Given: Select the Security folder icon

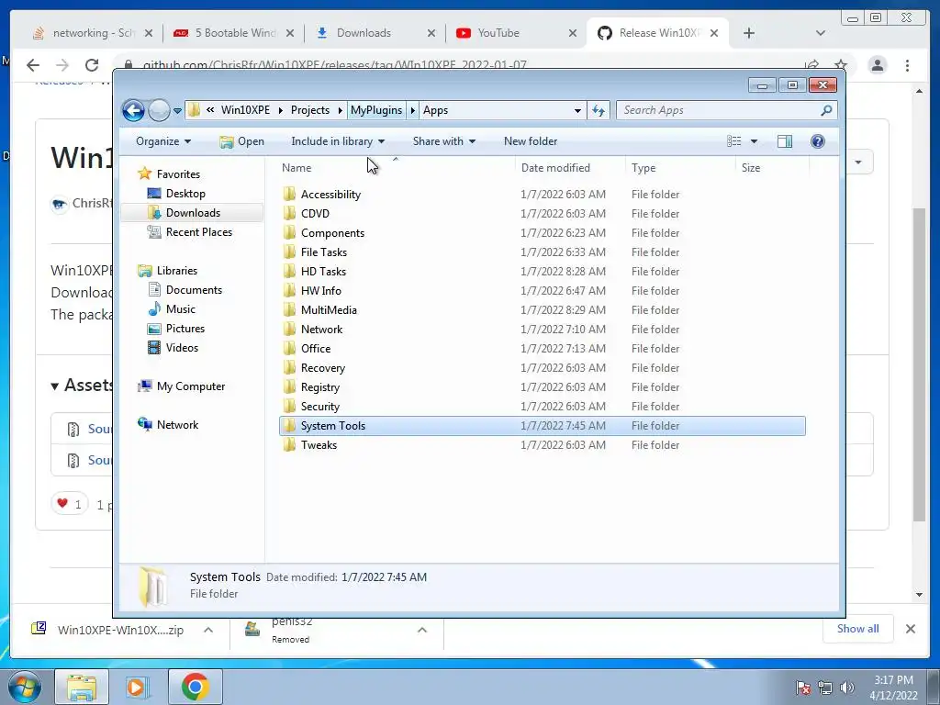Looking at the screenshot, I should (289, 407).
